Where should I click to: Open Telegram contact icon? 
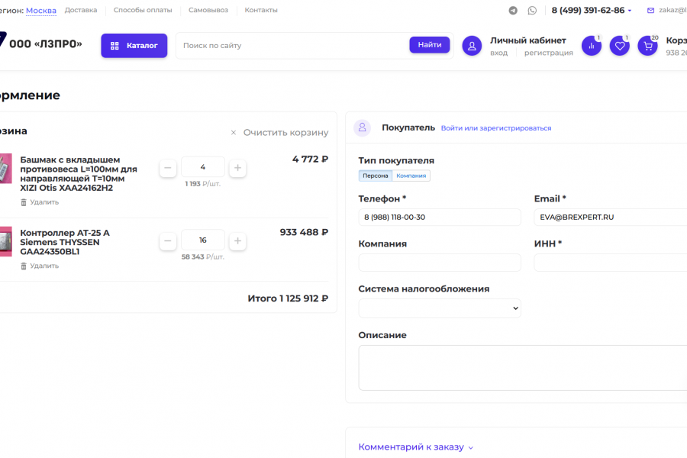click(513, 11)
